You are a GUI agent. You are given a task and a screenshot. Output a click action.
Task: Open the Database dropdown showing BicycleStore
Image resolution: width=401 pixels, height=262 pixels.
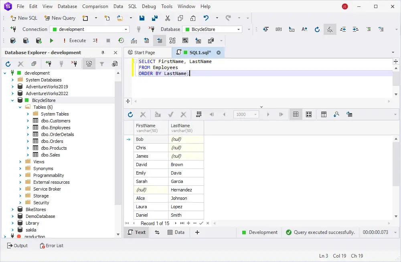(x=239, y=29)
